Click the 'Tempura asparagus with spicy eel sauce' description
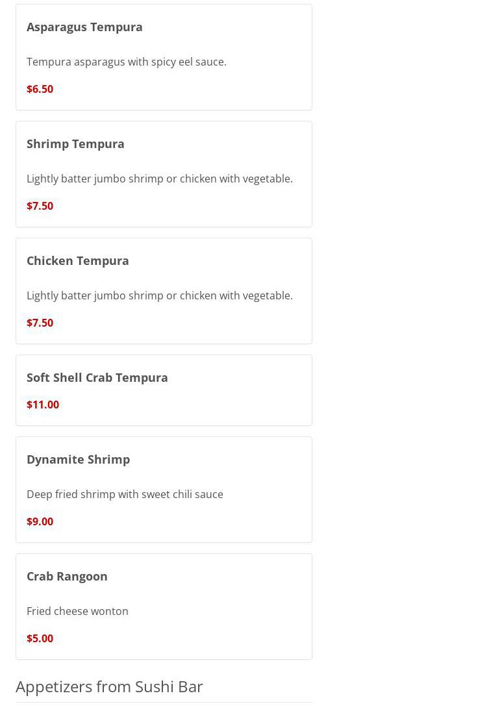500x713 pixels. pyautogui.click(x=127, y=62)
